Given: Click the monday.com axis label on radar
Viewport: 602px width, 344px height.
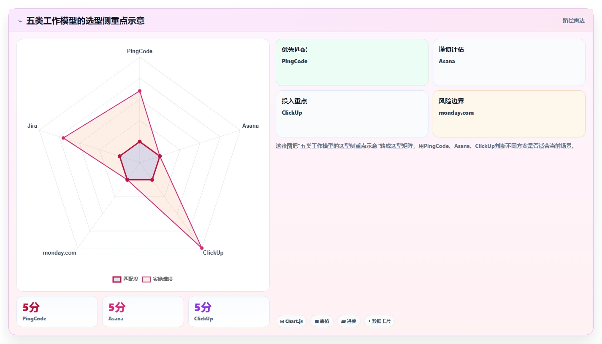Looking at the screenshot, I should pyautogui.click(x=60, y=253).
